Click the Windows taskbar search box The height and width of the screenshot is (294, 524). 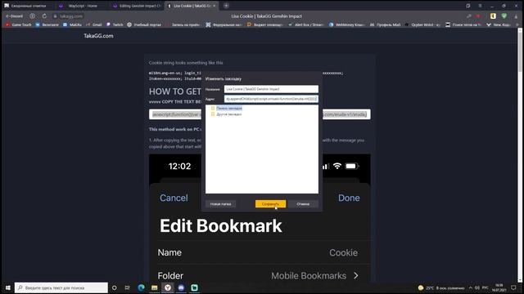coord(61,287)
